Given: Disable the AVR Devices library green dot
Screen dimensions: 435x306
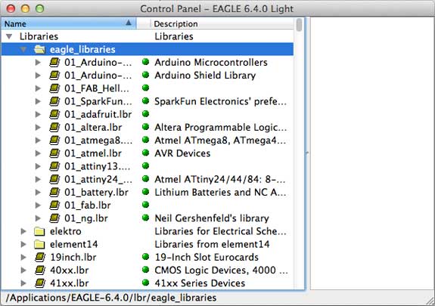Looking at the screenshot, I should 146,153.
